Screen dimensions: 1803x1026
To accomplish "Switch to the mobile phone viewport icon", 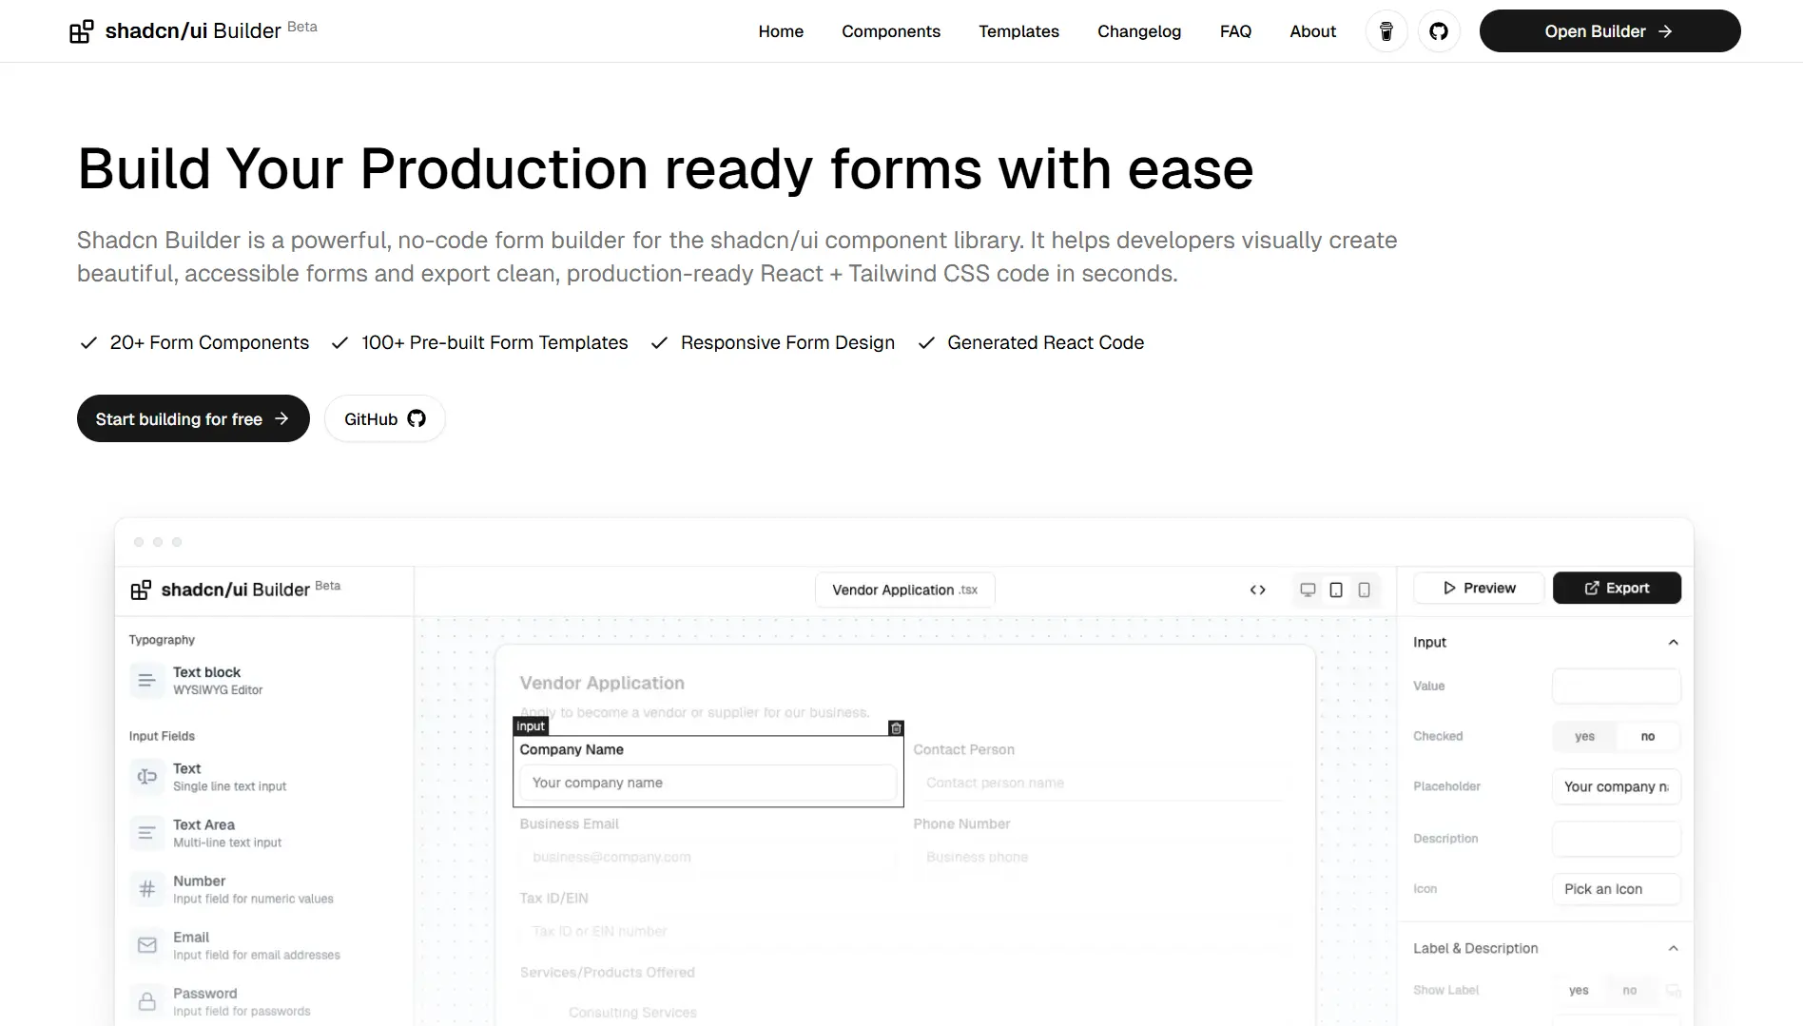I will [x=1364, y=590].
